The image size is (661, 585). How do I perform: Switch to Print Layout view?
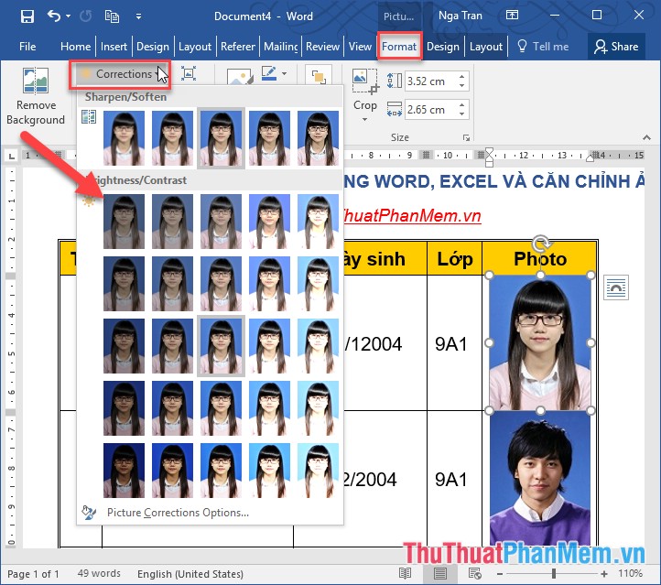pos(439,574)
